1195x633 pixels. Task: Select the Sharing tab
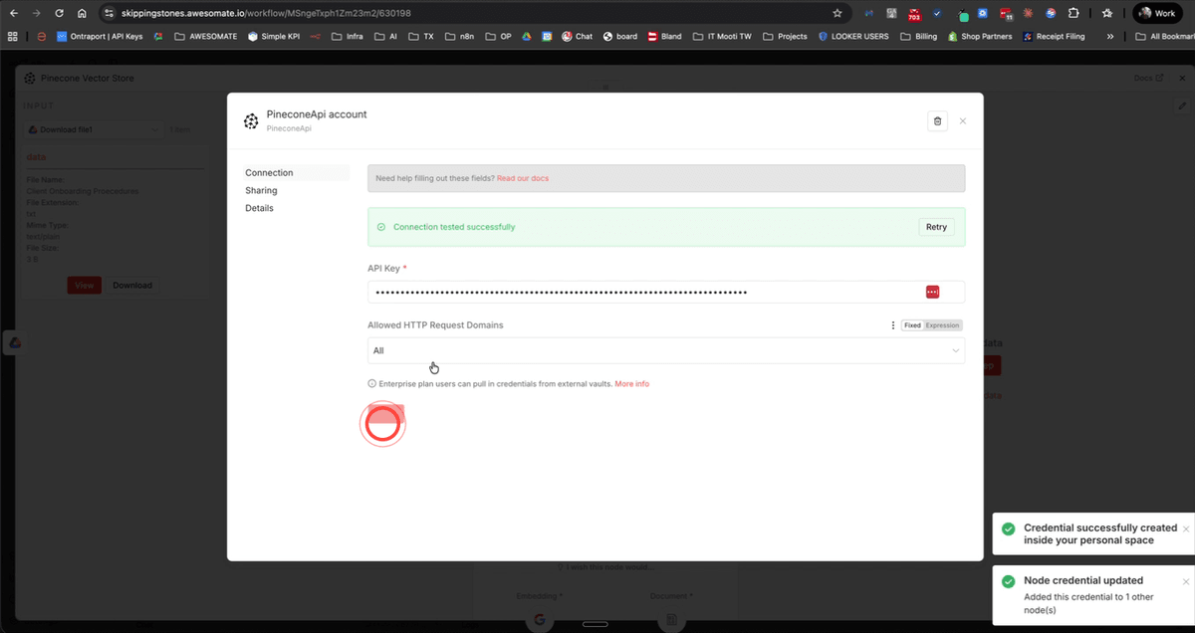tap(261, 190)
